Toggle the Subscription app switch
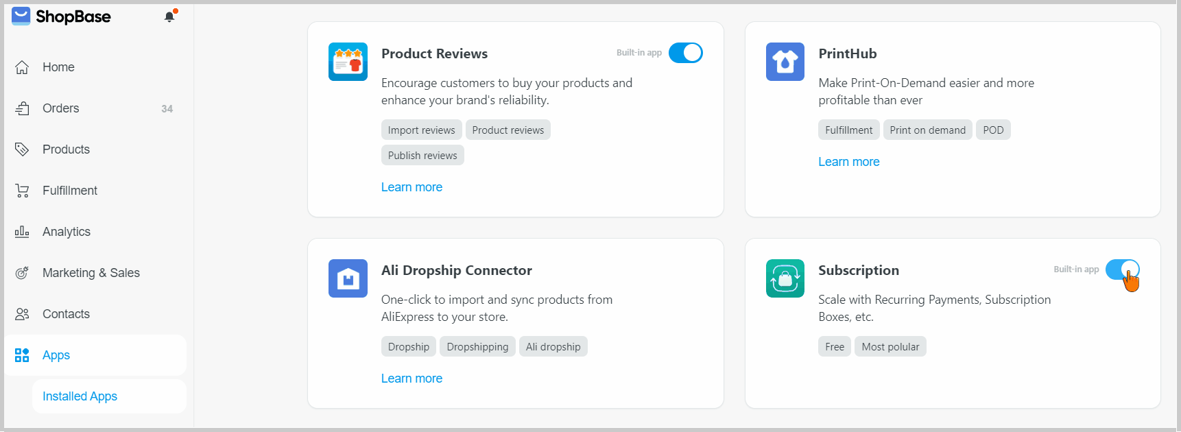This screenshot has height=432, width=1181. point(1123,269)
